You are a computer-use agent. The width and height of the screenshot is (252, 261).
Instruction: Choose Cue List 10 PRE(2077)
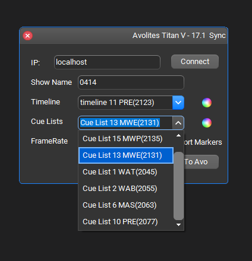126,222
